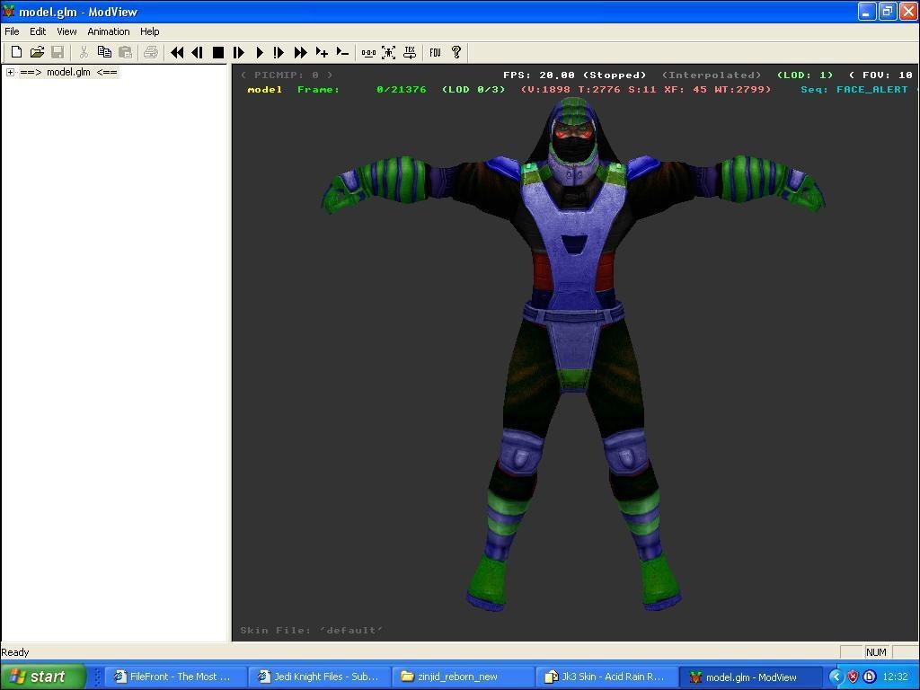Toggle the bone skeleton view icon
The height and width of the screenshot is (690, 920).
click(389, 53)
